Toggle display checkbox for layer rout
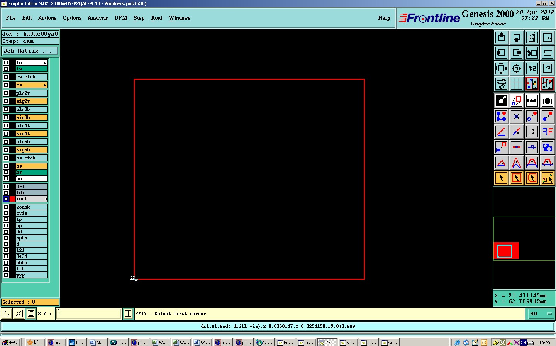The image size is (556, 346). tap(6, 199)
